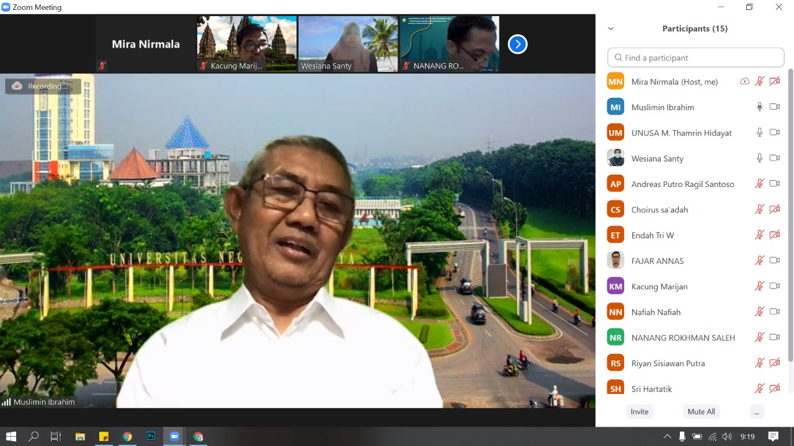This screenshot has height=446, width=794.
Task: Select the Wesiana Santy video thumbnail
Action: pos(348,44)
